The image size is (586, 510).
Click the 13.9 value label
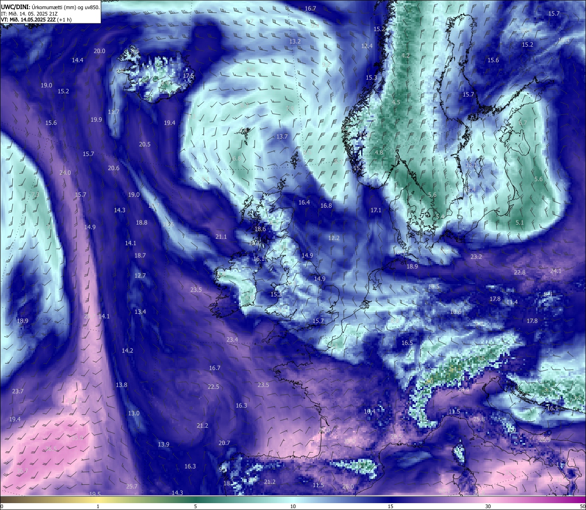pyautogui.click(x=163, y=445)
